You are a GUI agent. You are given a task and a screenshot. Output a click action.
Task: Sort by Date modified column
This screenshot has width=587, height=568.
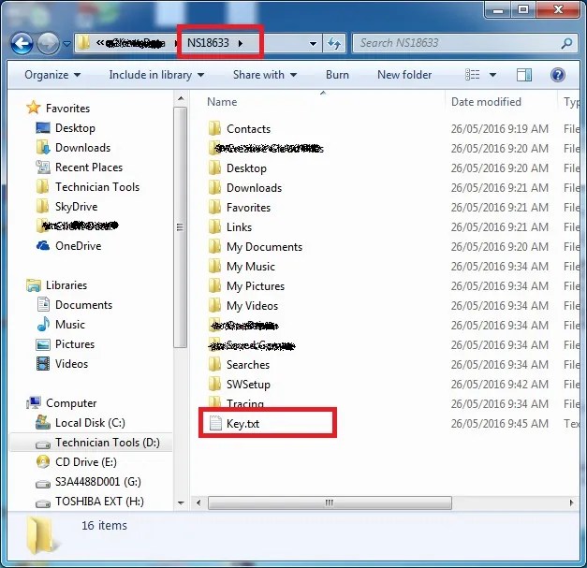[x=486, y=102]
